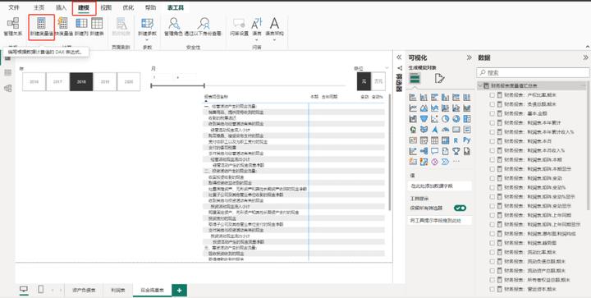Select stacked bar chart visual
The width and height of the screenshot is (591, 298).
[x=413, y=98]
